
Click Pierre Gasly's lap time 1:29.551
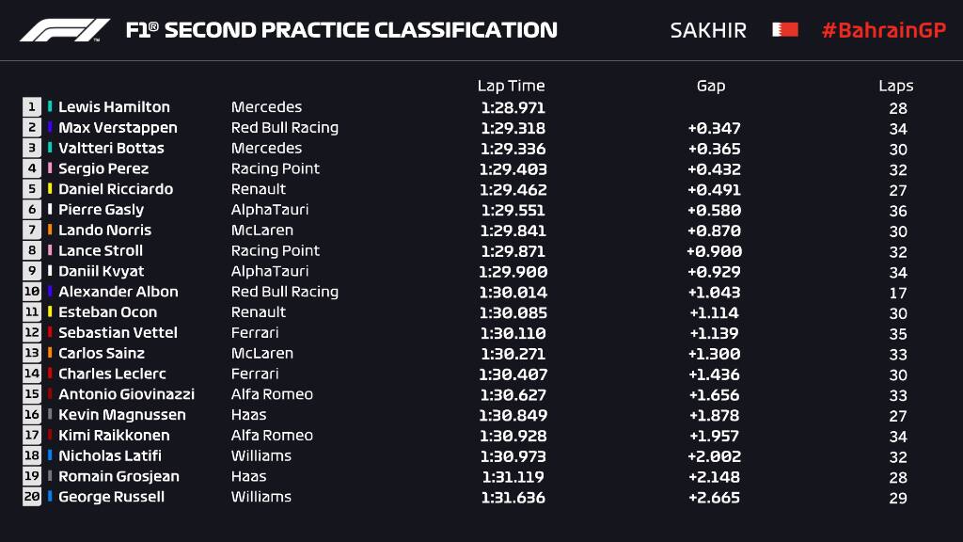(x=513, y=210)
